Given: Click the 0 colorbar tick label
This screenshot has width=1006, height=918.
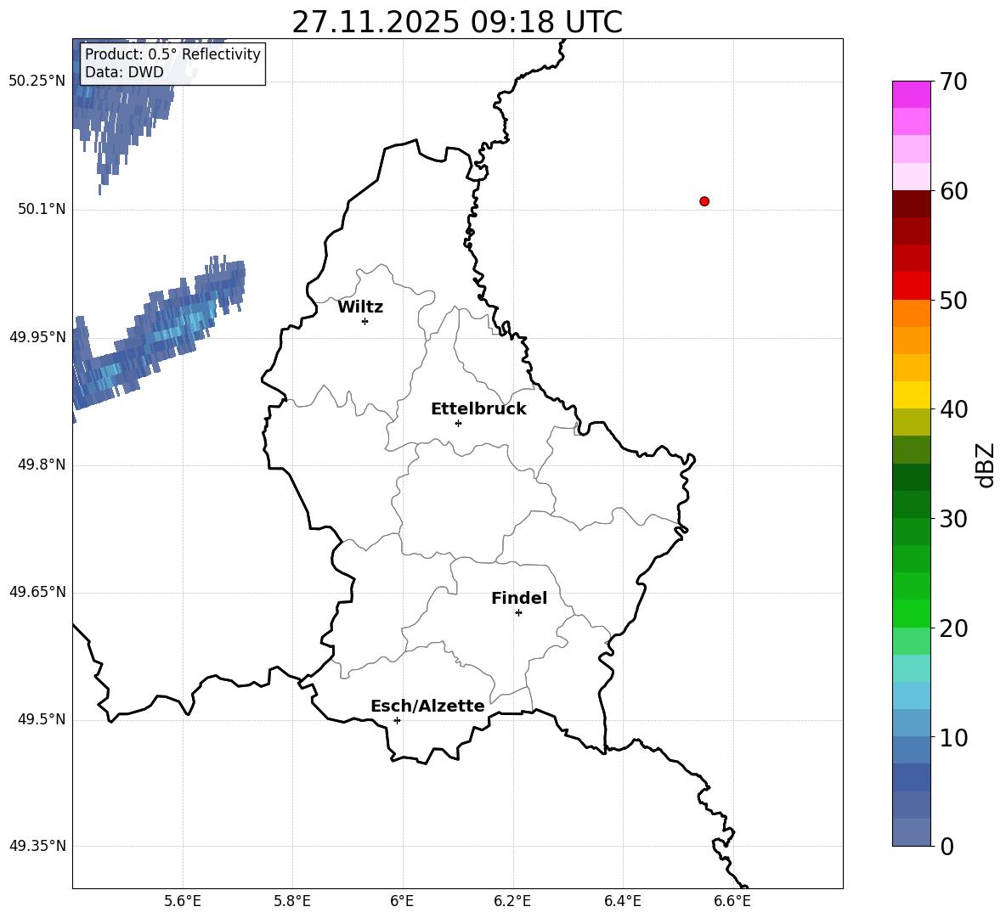Looking at the screenshot, I should pyautogui.click(x=947, y=847).
